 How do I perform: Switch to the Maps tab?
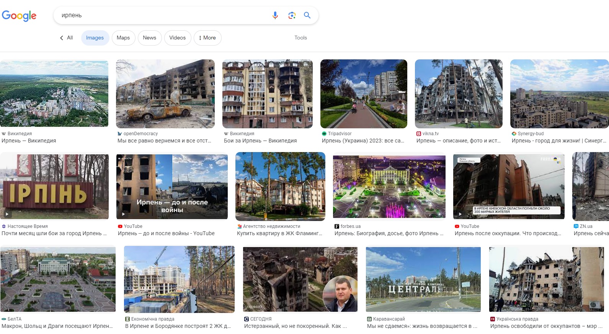pyautogui.click(x=123, y=38)
